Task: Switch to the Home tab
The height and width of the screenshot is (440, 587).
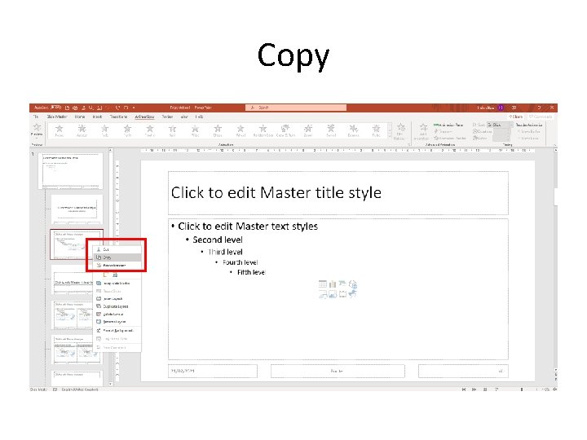Action: pos(80,117)
